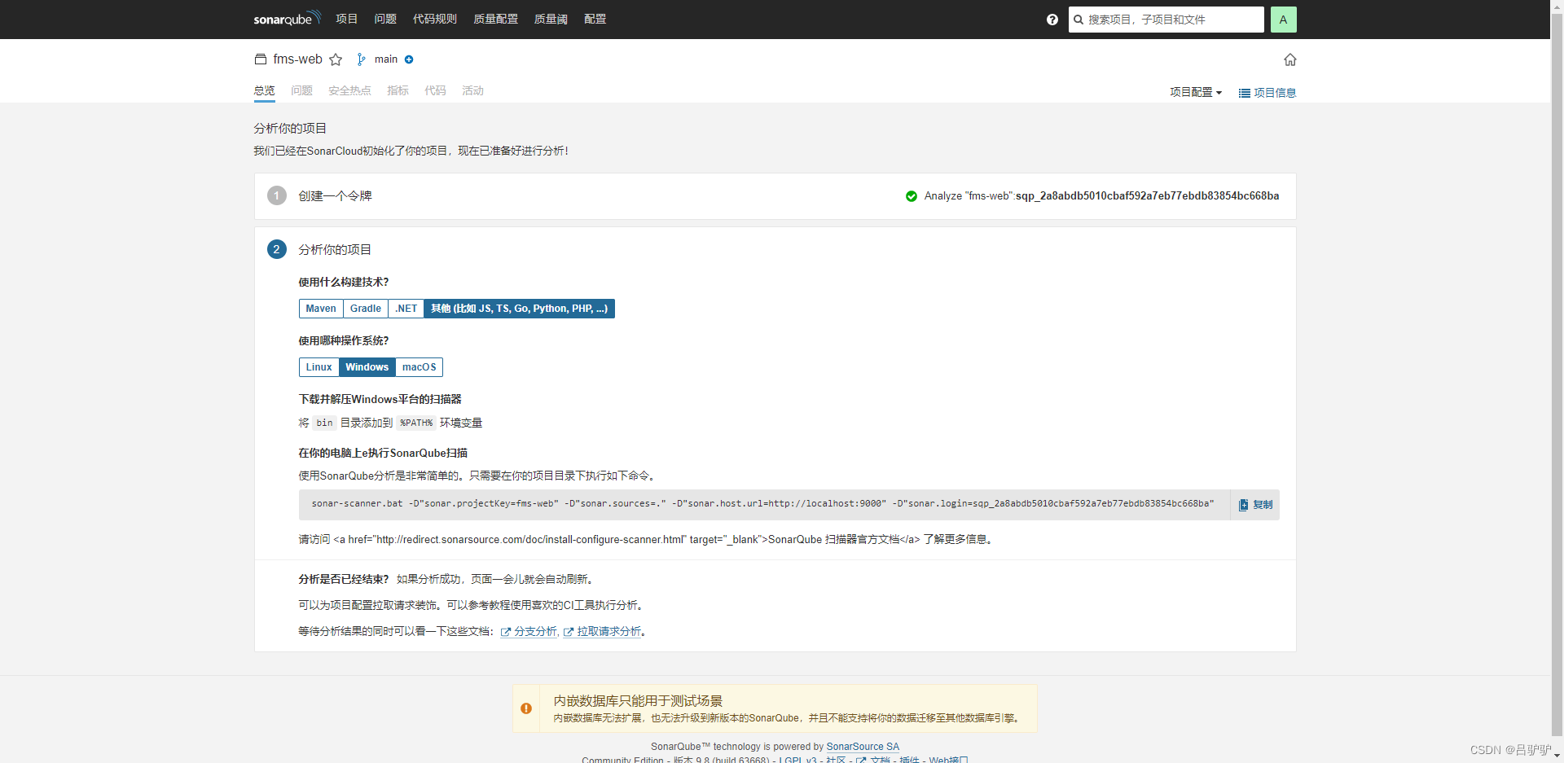Click the copy clipboard icon next to 复制
Screen dimensions: 1564x763
(x=1244, y=505)
